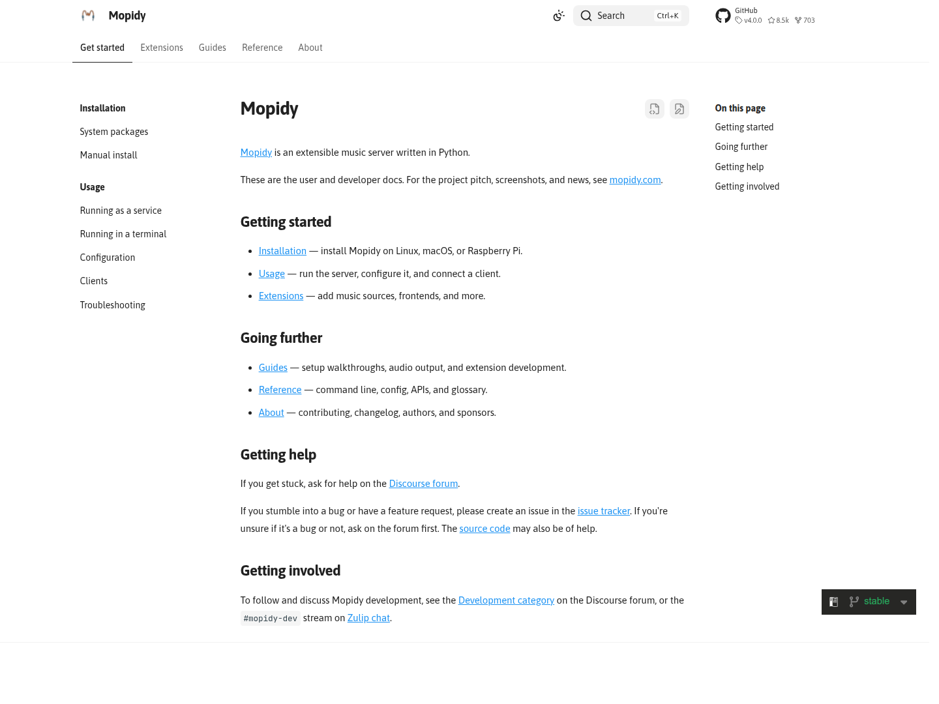939x704 pixels.
Task: Click the branch icon next to stable
Action: pos(854,602)
